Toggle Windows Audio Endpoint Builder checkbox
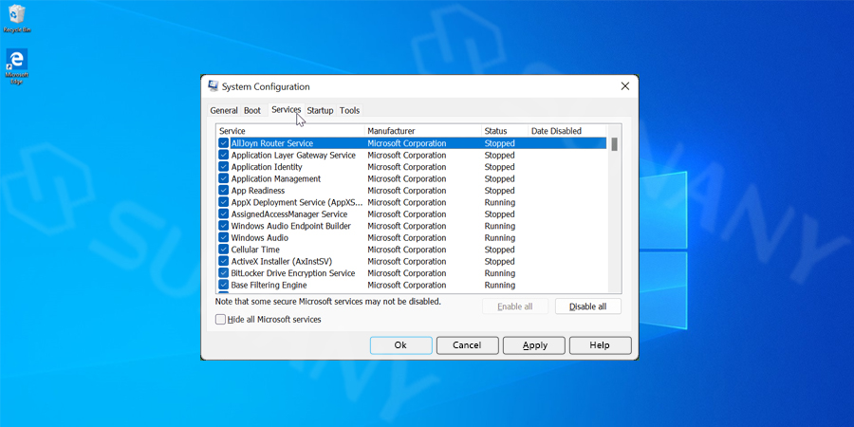854x427 pixels. (x=223, y=226)
